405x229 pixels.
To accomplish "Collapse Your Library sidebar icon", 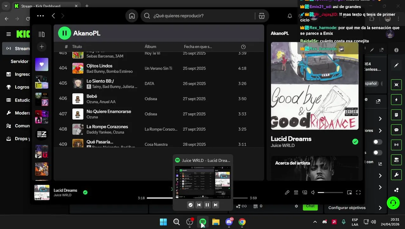I will pyautogui.click(x=42, y=34).
